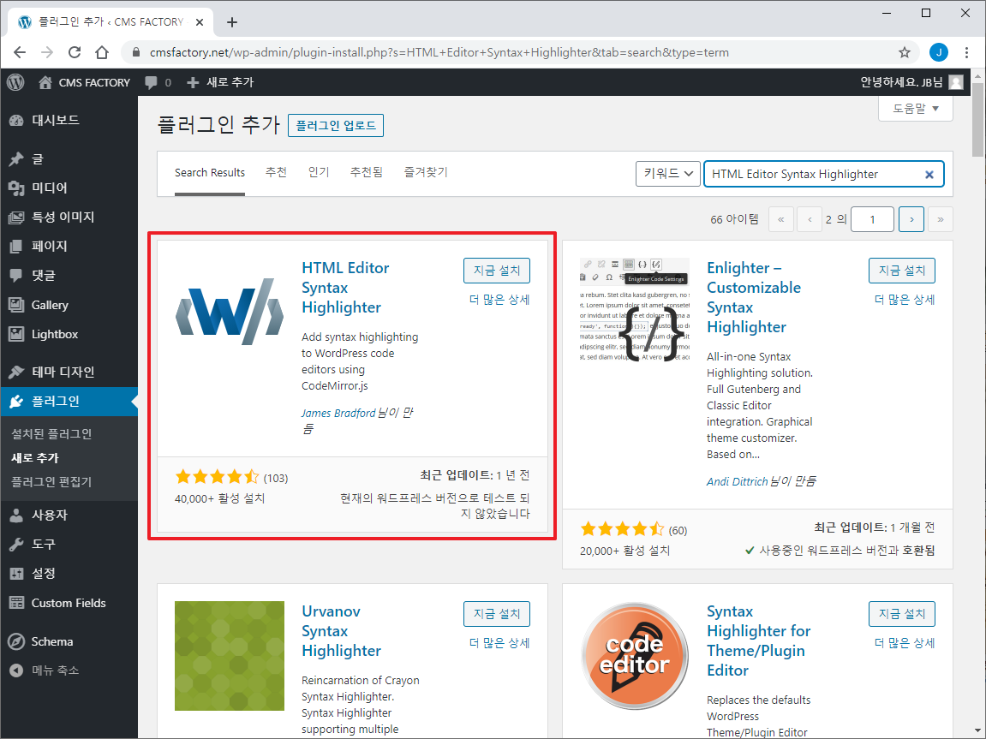
Task: Switch to the 인기 tab
Action: click(x=319, y=172)
